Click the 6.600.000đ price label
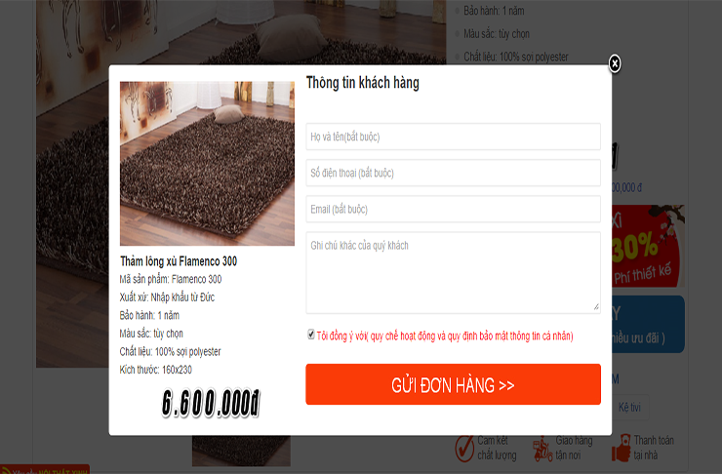 211,404
